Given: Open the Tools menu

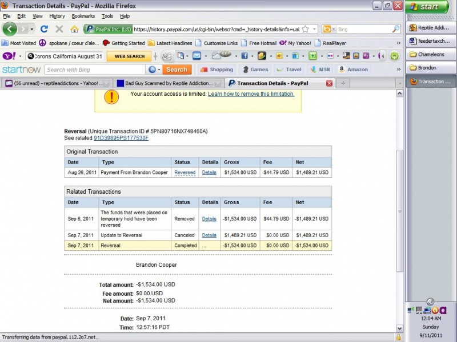Looking at the screenshot, I should click(107, 16).
